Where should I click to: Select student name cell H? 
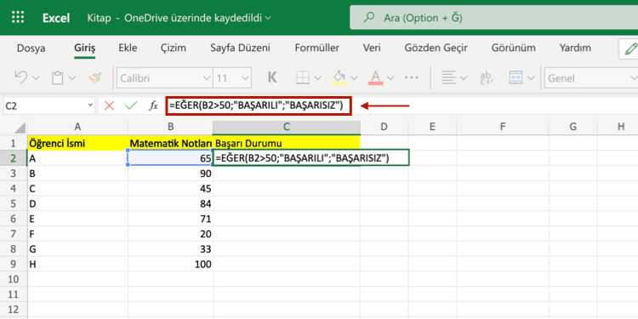(x=77, y=265)
